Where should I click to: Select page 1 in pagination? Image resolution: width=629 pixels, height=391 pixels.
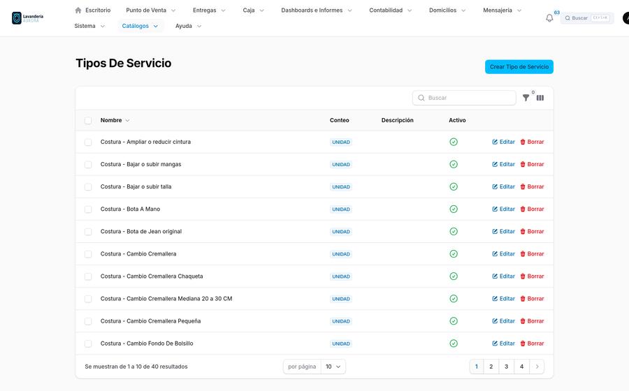click(477, 367)
